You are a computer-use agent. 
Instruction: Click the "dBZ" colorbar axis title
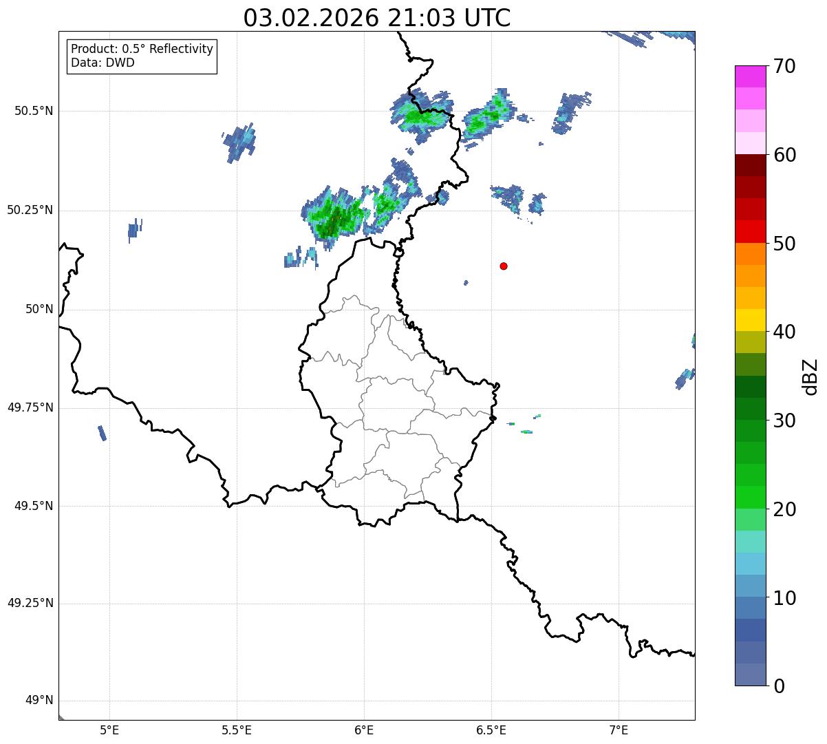[x=811, y=376]
